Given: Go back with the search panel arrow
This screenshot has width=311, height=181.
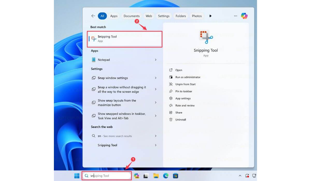Looking at the screenshot, I should [93, 16].
